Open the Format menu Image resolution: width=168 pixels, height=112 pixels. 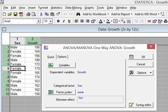(x=43, y=8)
